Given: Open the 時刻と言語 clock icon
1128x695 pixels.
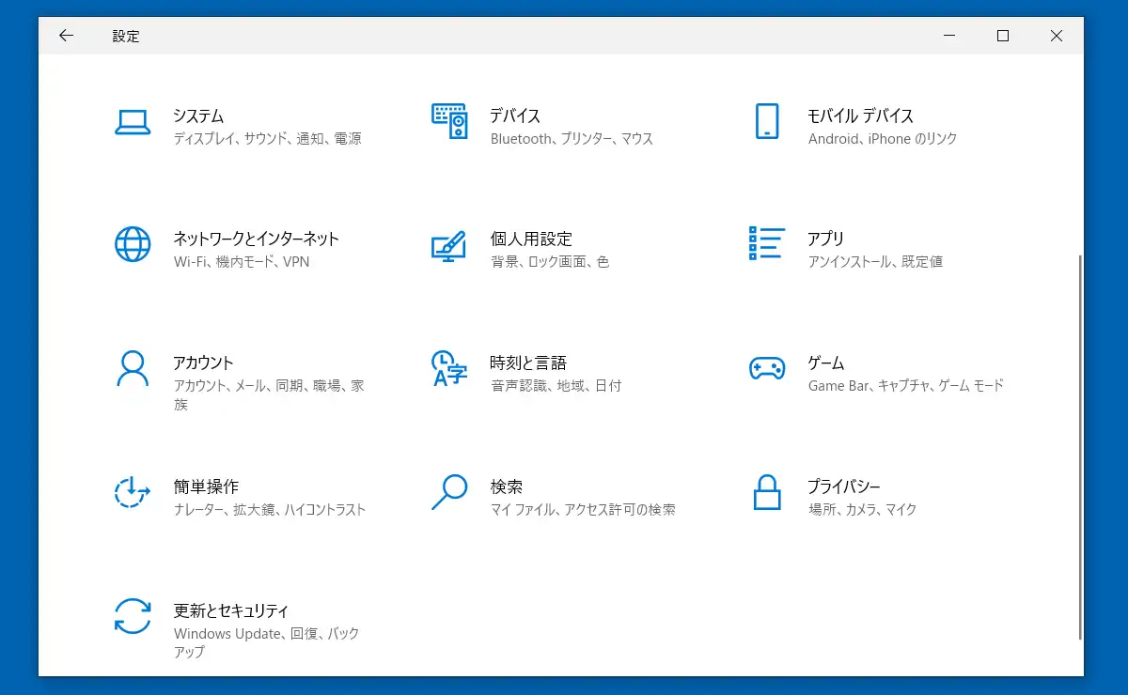Looking at the screenshot, I should 448,368.
